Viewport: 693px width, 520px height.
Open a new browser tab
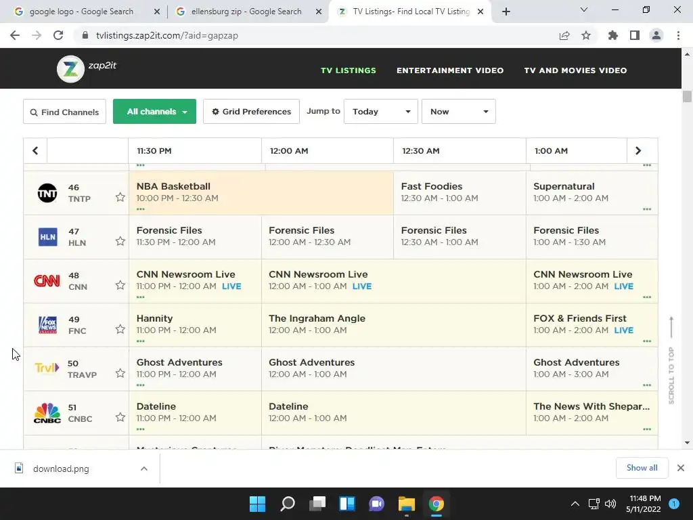506,12
